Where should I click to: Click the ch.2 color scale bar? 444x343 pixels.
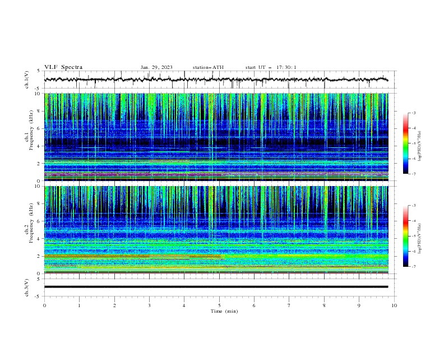tap(405, 236)
